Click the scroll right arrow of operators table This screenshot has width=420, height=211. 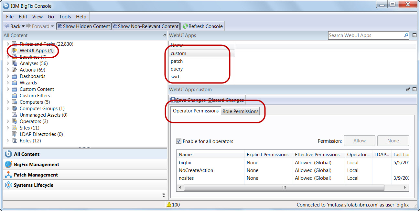tap(405, 187)
